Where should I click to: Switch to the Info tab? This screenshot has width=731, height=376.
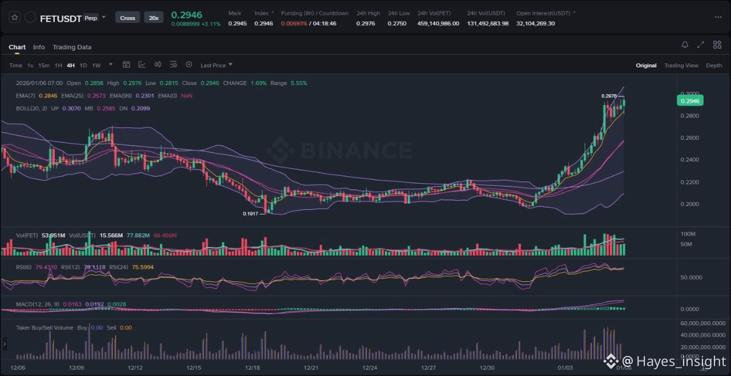click(x=39, y=47)
